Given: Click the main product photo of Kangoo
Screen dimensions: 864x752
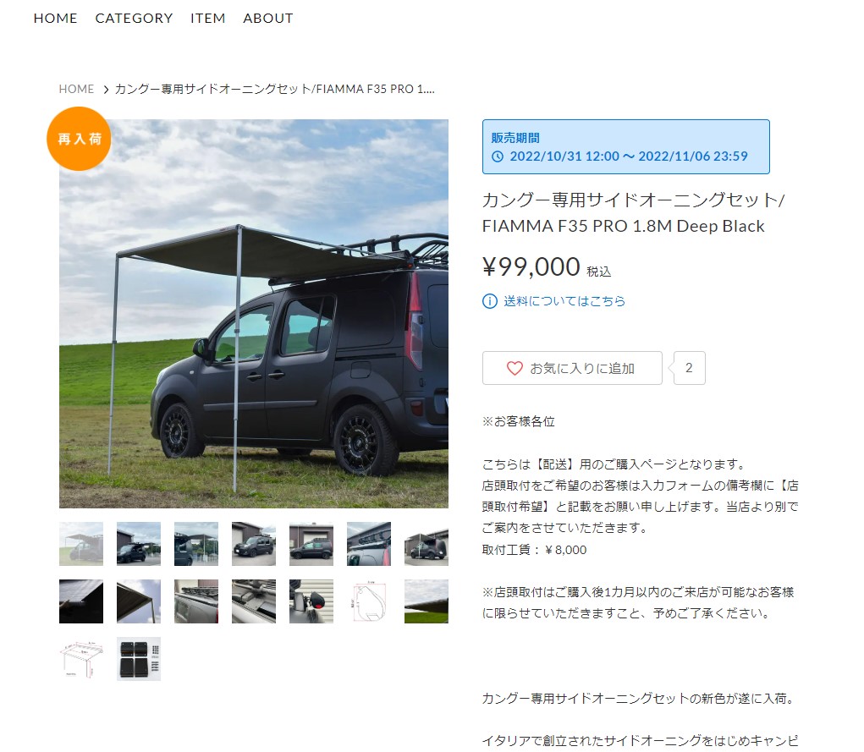Looking at the screenshot, I should (254, 314).
